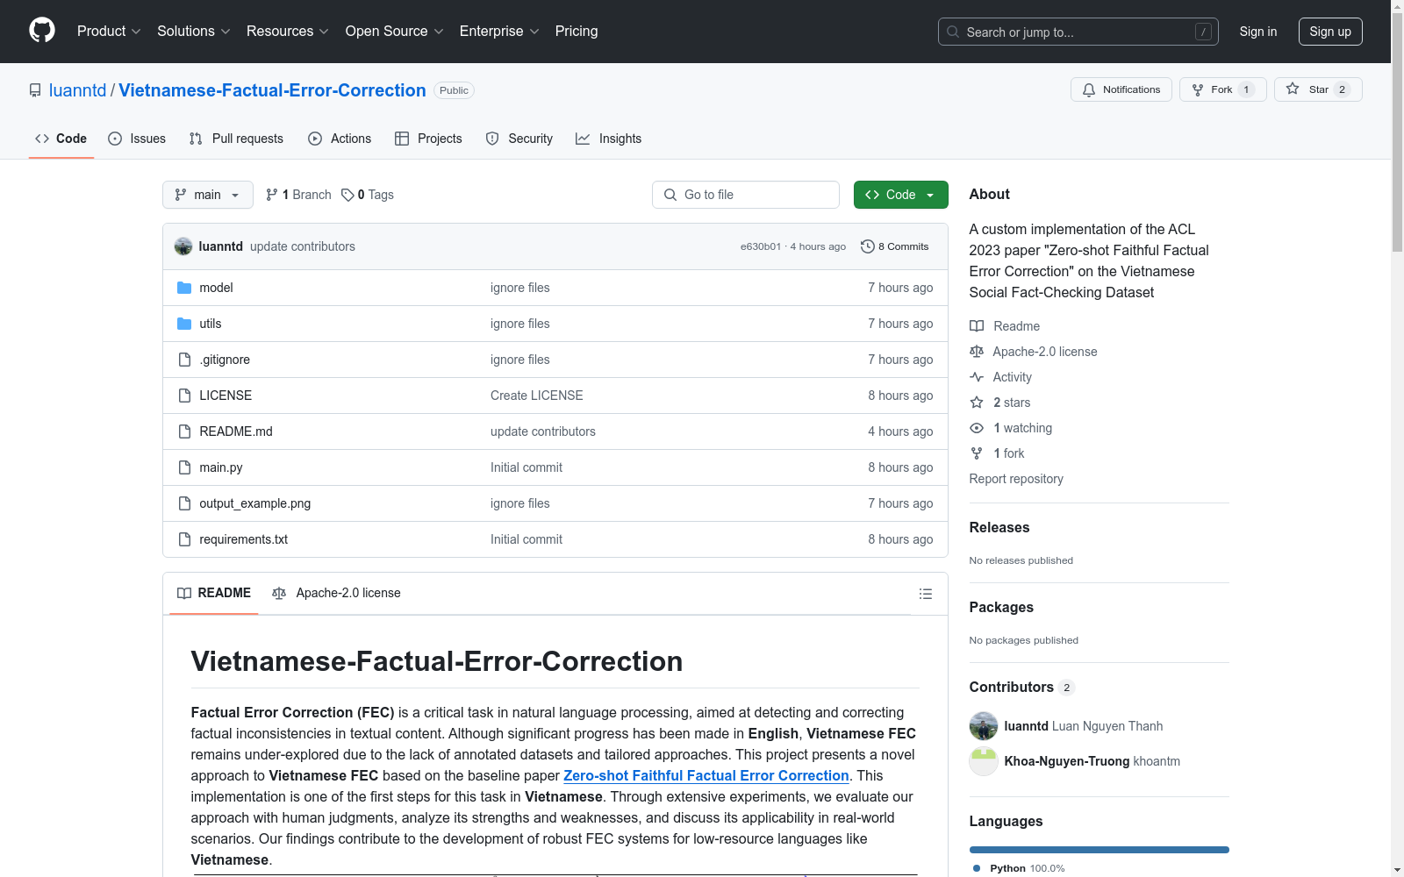The image size is (1404, 877).
Task: Switch to Apache-2.0 license tab in README
Action: [337, 593]
